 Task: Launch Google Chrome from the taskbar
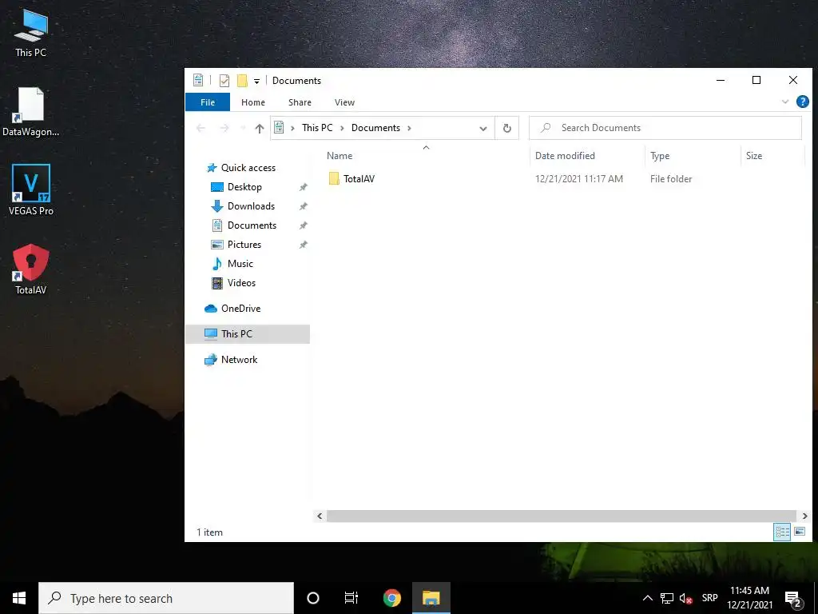391,598
